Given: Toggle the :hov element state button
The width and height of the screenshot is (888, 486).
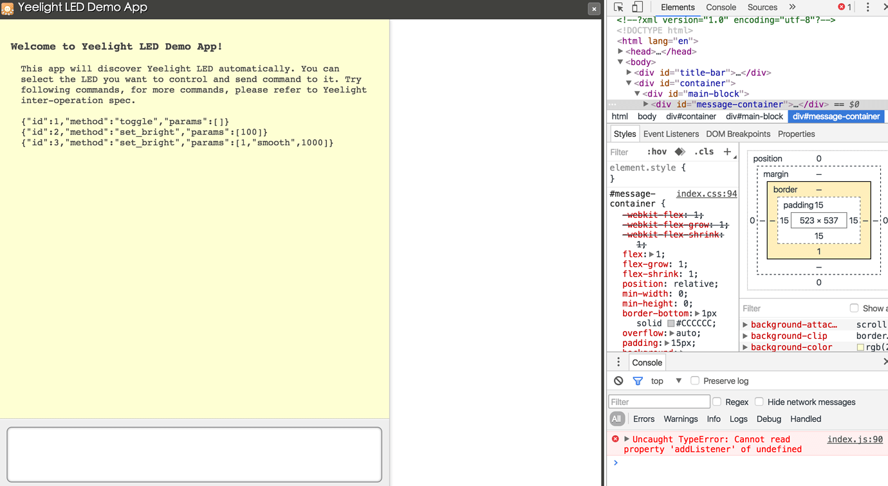Looking at the screenshot, I should [x=656, y=152].
